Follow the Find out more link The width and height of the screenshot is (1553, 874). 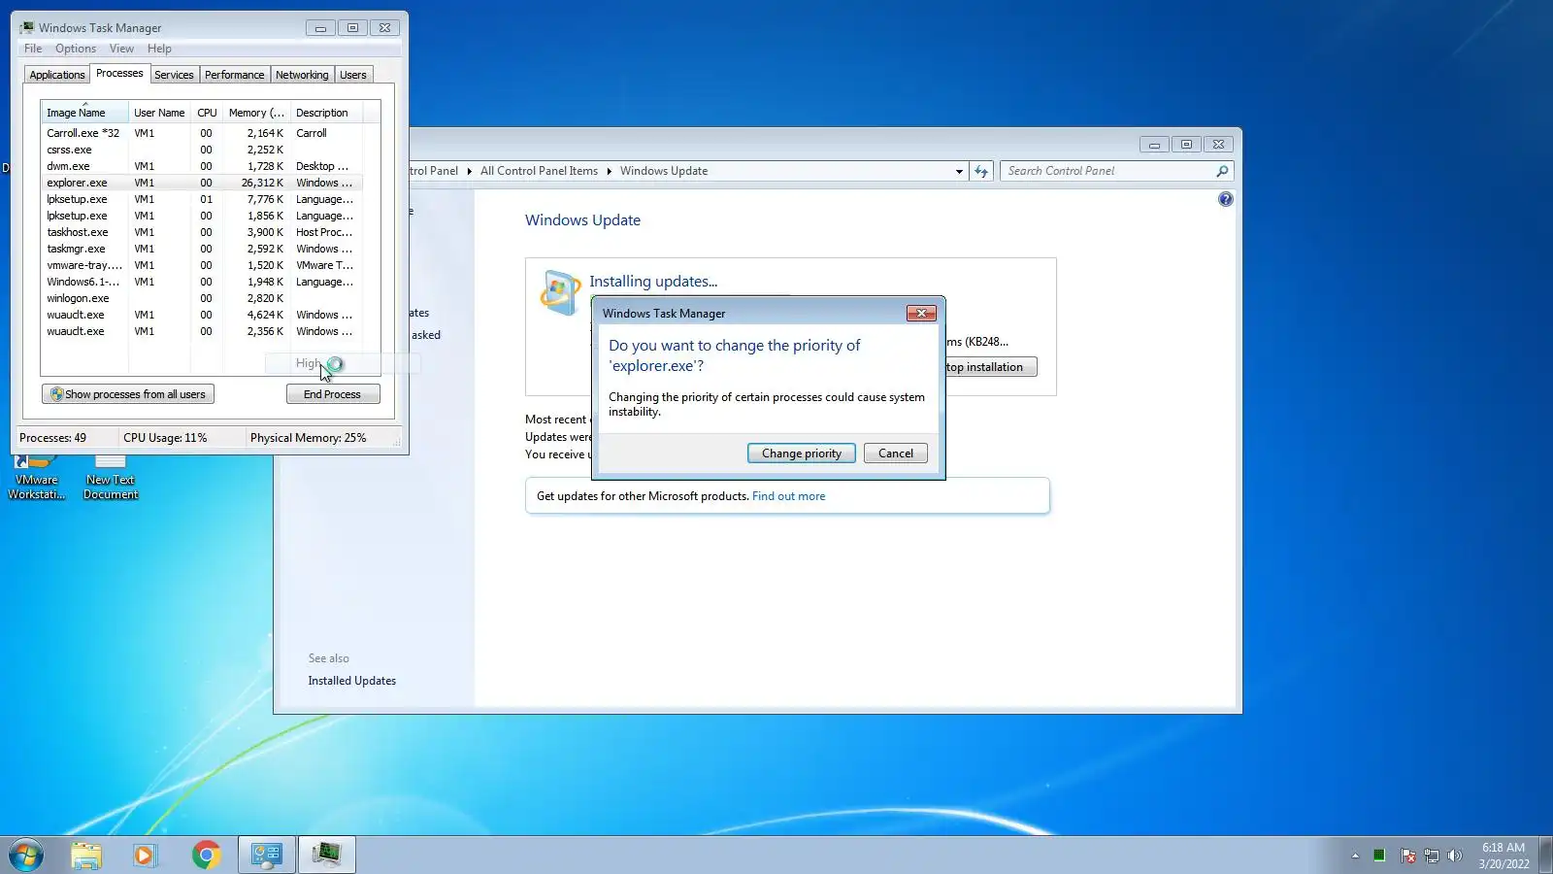(x=789, y=496)
